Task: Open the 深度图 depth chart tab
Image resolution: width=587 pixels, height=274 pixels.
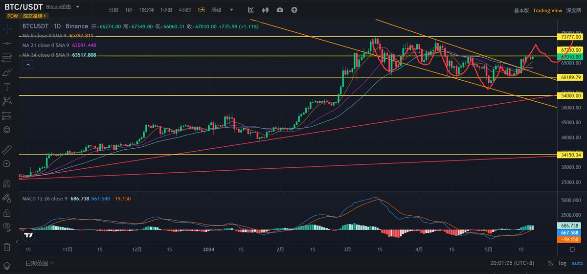Action: click(x=574, y=10)
